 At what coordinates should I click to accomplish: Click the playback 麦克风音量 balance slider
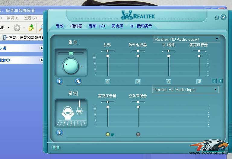pos(199,51)
